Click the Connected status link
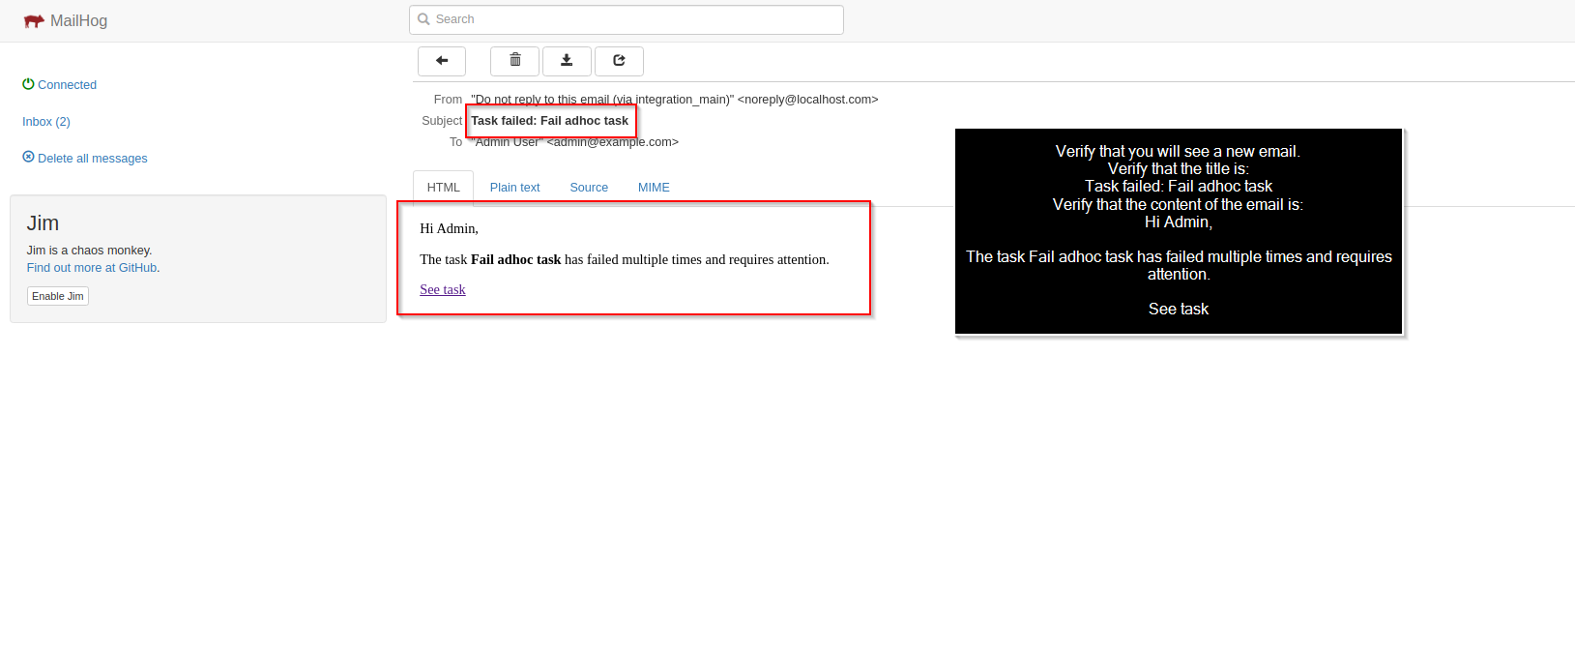The height and width of the screenshot is (651, 1575). click(x=67, y=85)
